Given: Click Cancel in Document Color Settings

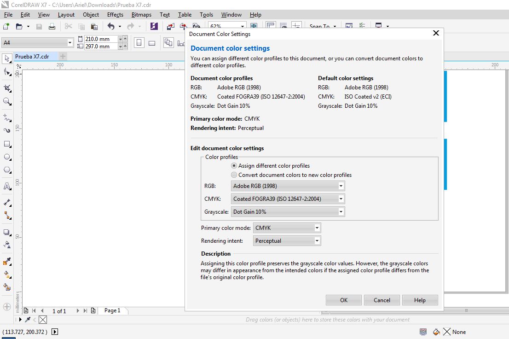Looking at the screenshot, I should (382, 300).
